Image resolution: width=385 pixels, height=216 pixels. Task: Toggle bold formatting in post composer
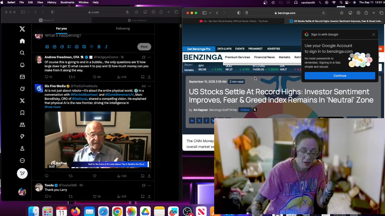[x=99, y=47]
